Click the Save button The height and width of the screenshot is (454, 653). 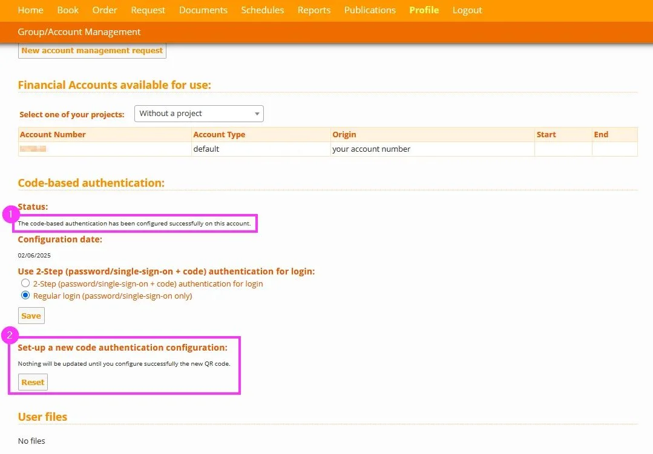[x=31, y=316]
